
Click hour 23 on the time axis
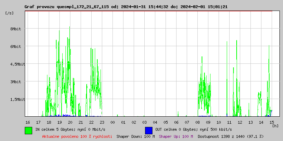click(x=102, y=122)
